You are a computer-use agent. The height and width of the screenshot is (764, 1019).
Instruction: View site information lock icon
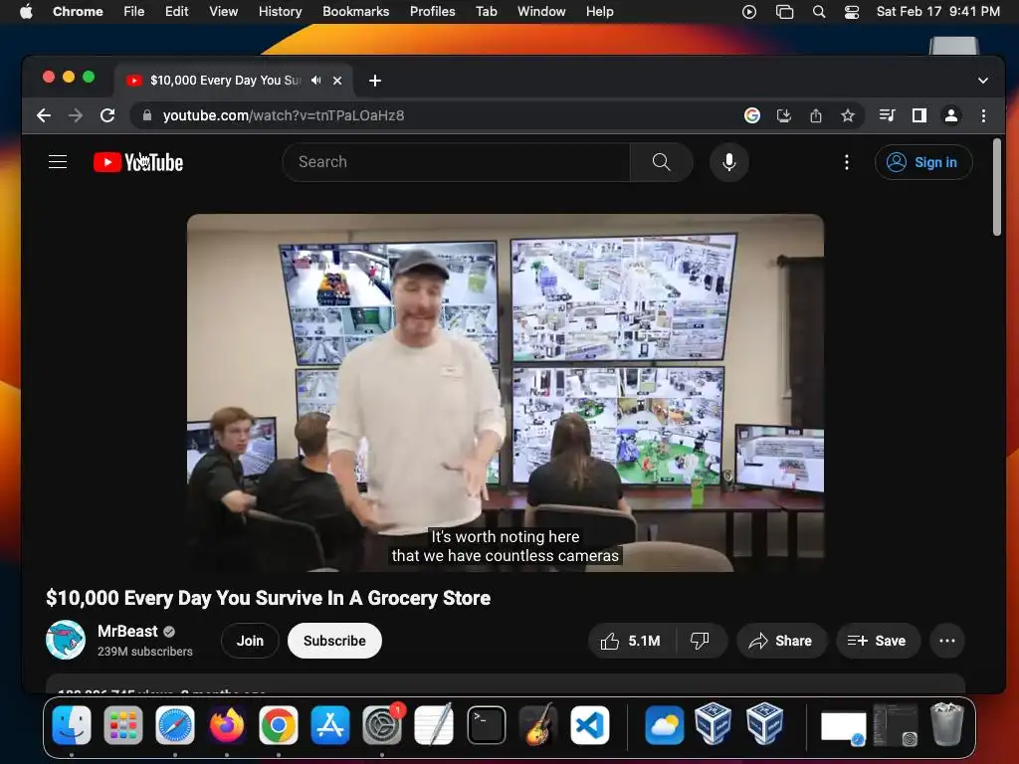tap(147, 115)
